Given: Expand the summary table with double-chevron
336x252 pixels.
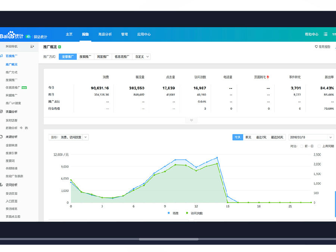Looking at the screenshot, I should click(x=191, y=120).
